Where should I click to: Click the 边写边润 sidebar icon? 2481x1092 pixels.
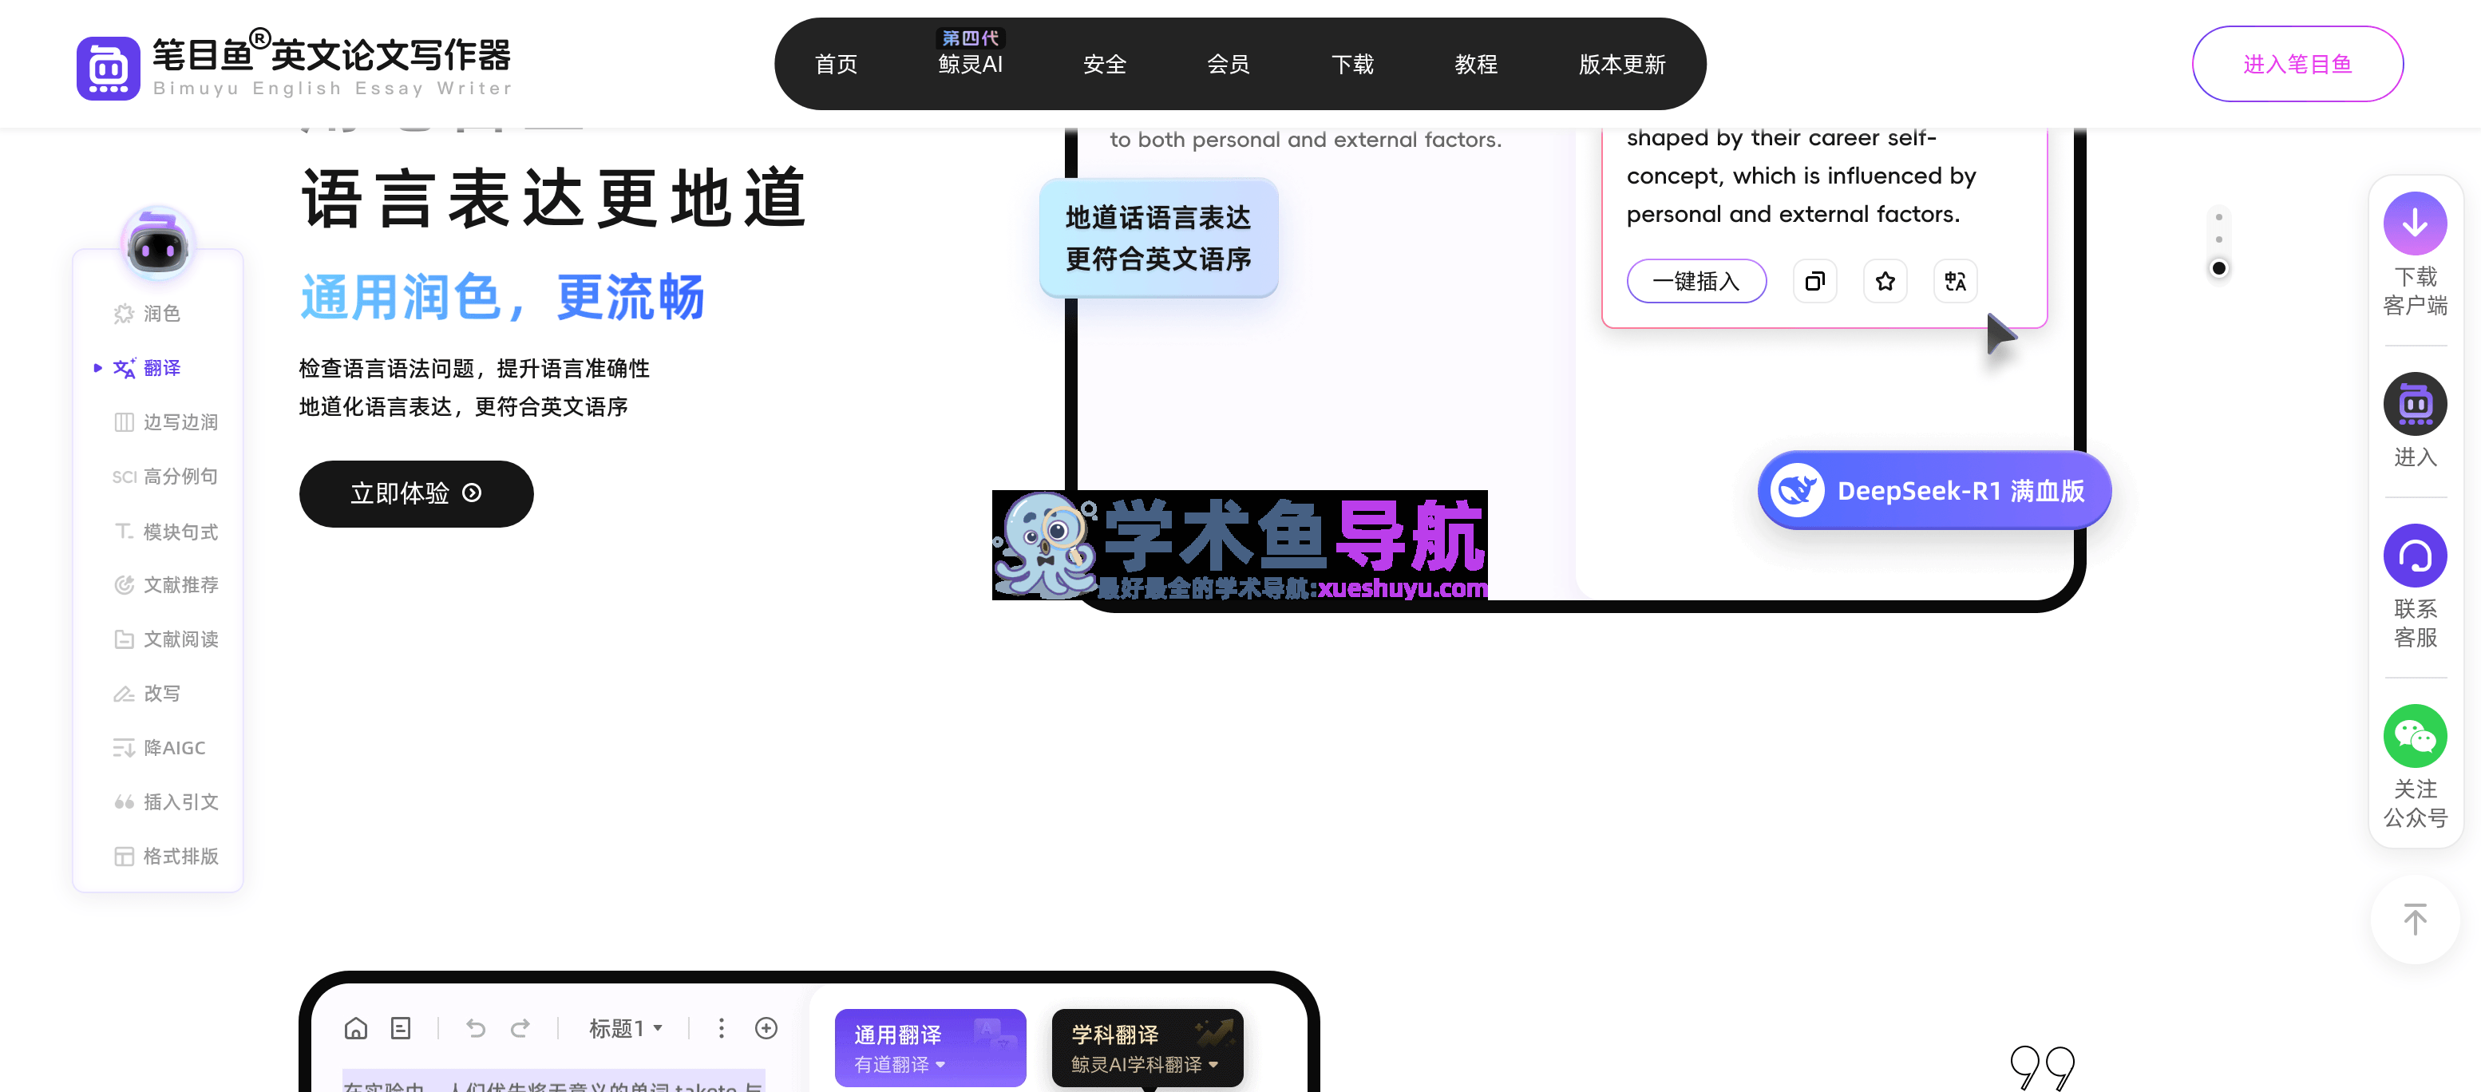tap(123, 421)
